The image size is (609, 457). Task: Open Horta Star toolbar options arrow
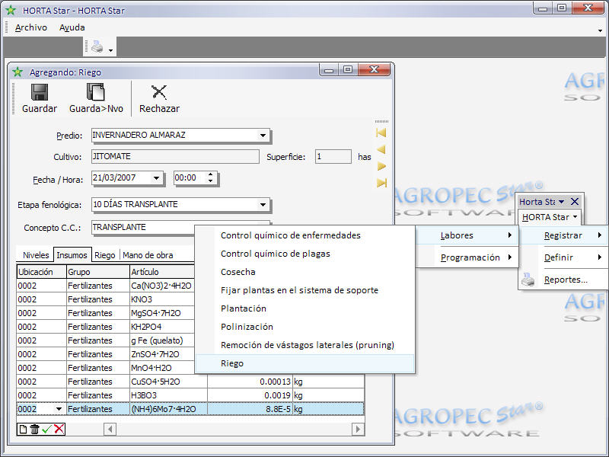pos(562,202)
